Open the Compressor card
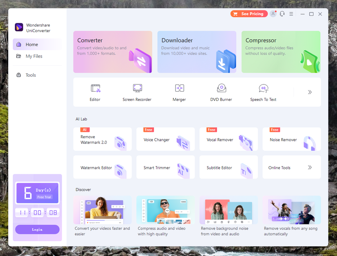 (x=281, y=52)
